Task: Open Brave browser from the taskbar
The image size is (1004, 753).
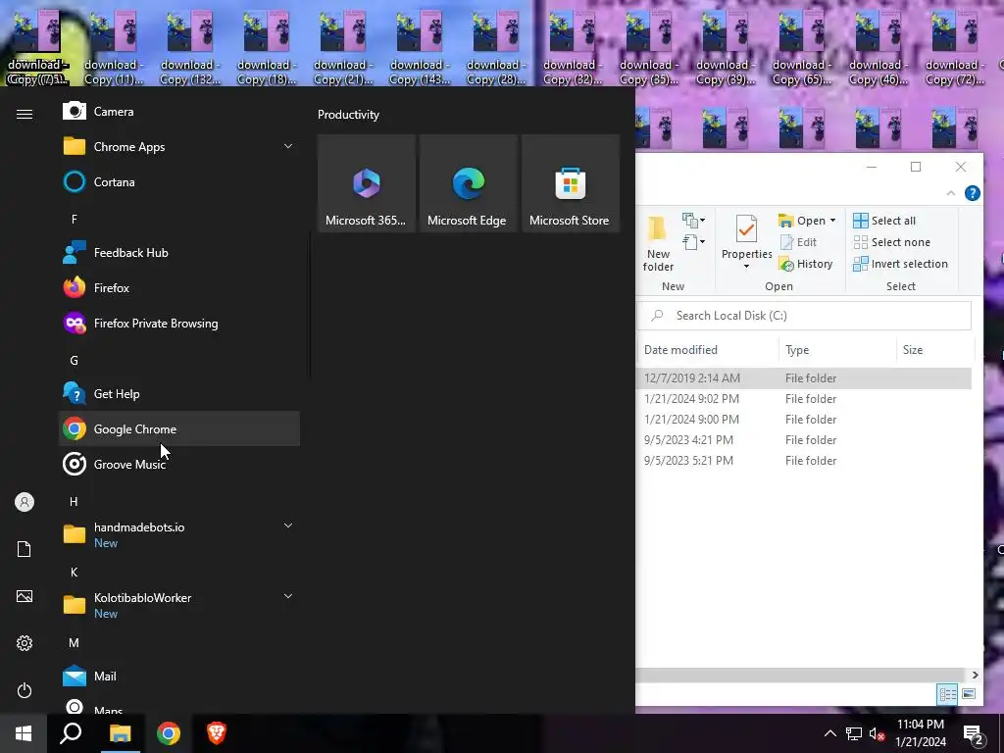Action: (x=217, y=733)
